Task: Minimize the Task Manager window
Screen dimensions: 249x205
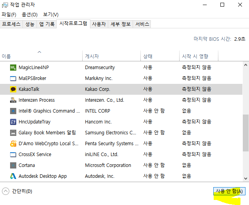Action: click(x=205, y=5)
